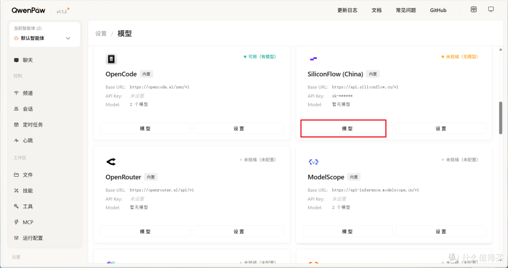The image size is (508, 268).
Task: Click OpenCode 可用（有模型）status
Action: [x=260, y=56]
